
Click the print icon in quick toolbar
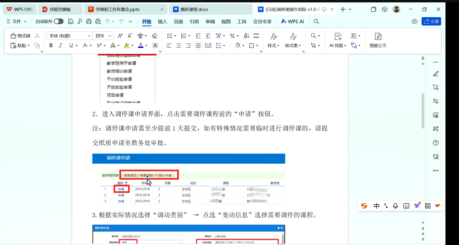pyautogui.click(x=89, y=21)
